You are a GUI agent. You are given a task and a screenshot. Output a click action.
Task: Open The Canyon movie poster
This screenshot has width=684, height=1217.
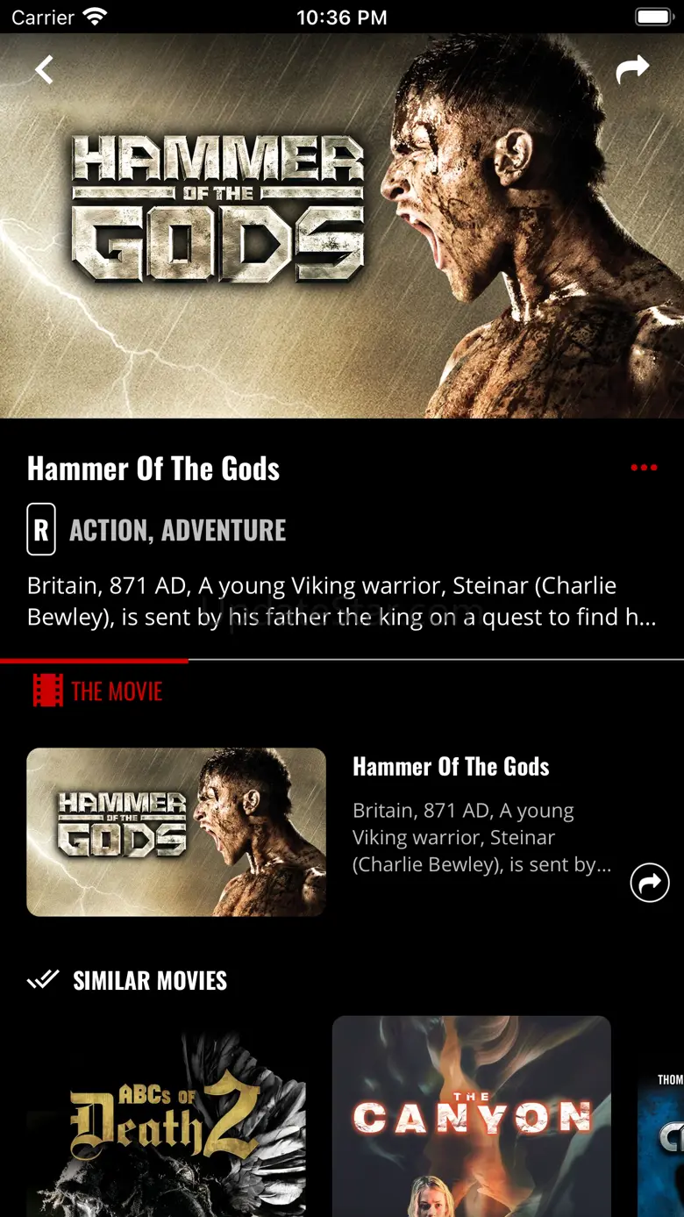(472, 1116)
